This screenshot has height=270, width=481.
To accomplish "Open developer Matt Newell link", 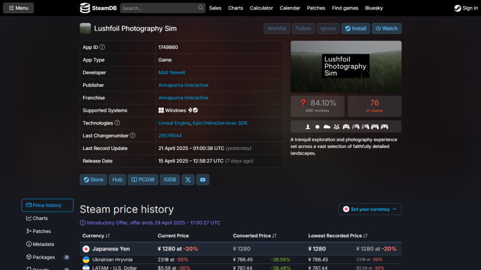I will (x=171, y=72).
